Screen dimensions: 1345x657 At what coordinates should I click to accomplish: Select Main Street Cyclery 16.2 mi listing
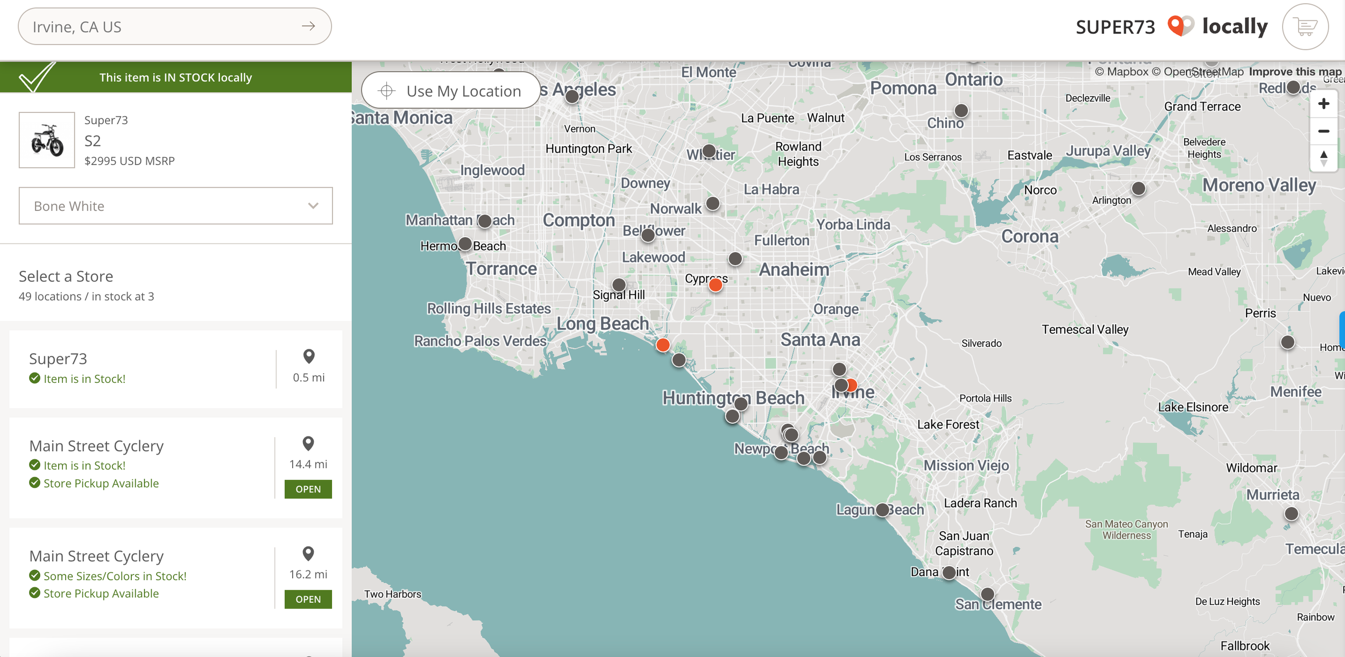click(176, 578)
